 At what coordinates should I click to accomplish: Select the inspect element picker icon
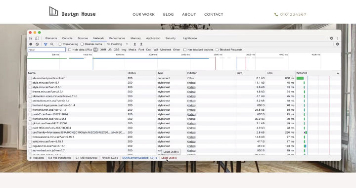point(31,39)
